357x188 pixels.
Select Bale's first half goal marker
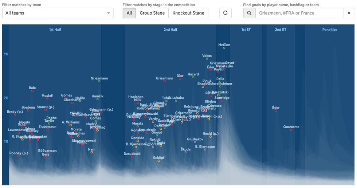pyautogui.click(x=32, y=91)
